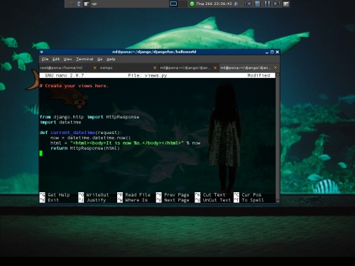Click the 'Where Is' shortcut label
355x266 pixels.
[136, 200]
